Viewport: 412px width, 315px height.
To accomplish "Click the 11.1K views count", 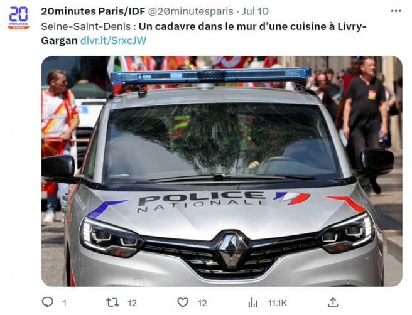I will coord(278,303).
